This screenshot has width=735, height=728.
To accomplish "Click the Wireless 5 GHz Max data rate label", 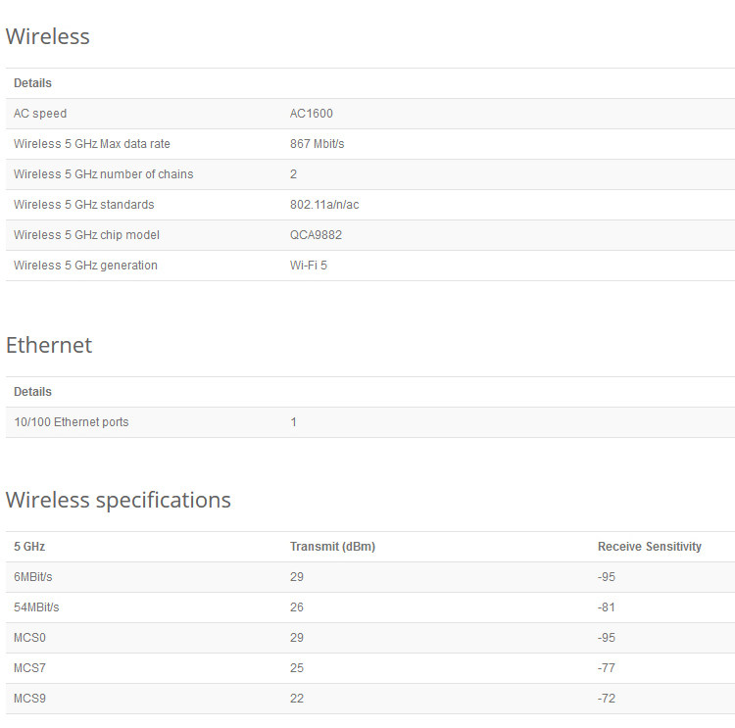I will (92, 144).
